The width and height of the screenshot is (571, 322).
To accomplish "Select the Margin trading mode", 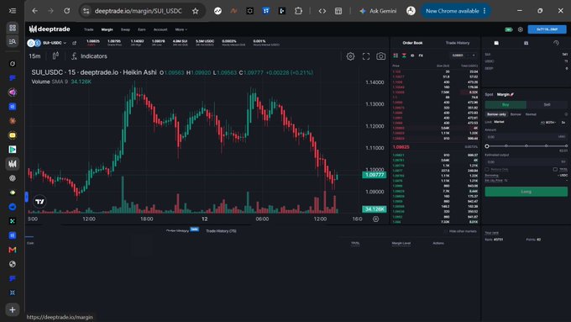I will tap(506, 94).
